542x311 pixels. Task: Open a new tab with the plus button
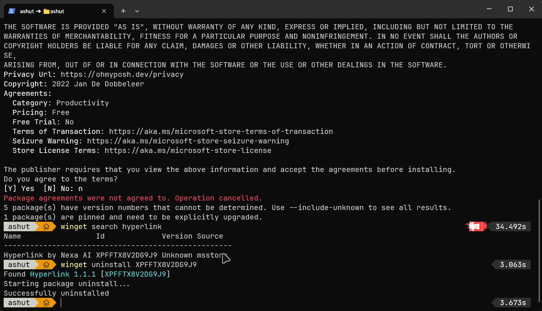123,11
